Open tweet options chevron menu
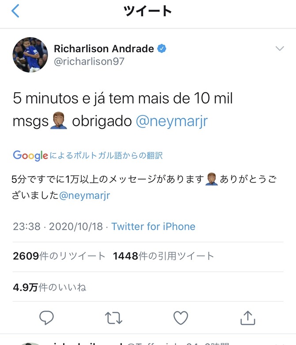This screenshot has height=345, width=296. (280, 48)
